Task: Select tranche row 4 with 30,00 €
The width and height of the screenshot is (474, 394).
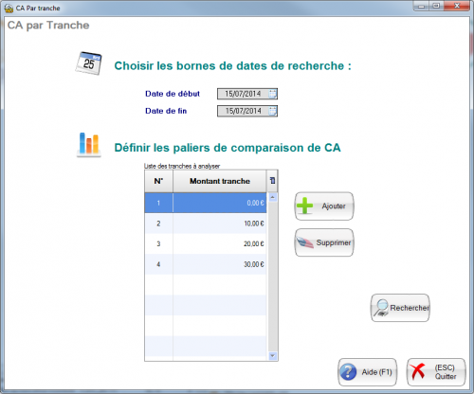Action: [x=206, y=264]
